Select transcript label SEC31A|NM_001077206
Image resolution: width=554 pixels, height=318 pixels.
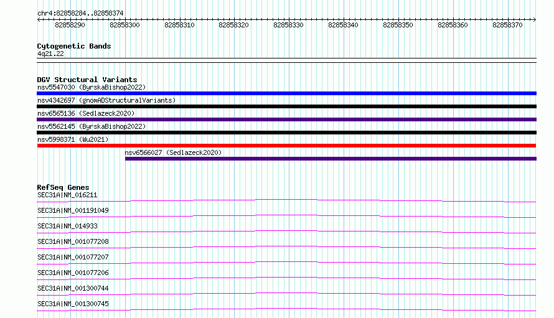[73, 273]
